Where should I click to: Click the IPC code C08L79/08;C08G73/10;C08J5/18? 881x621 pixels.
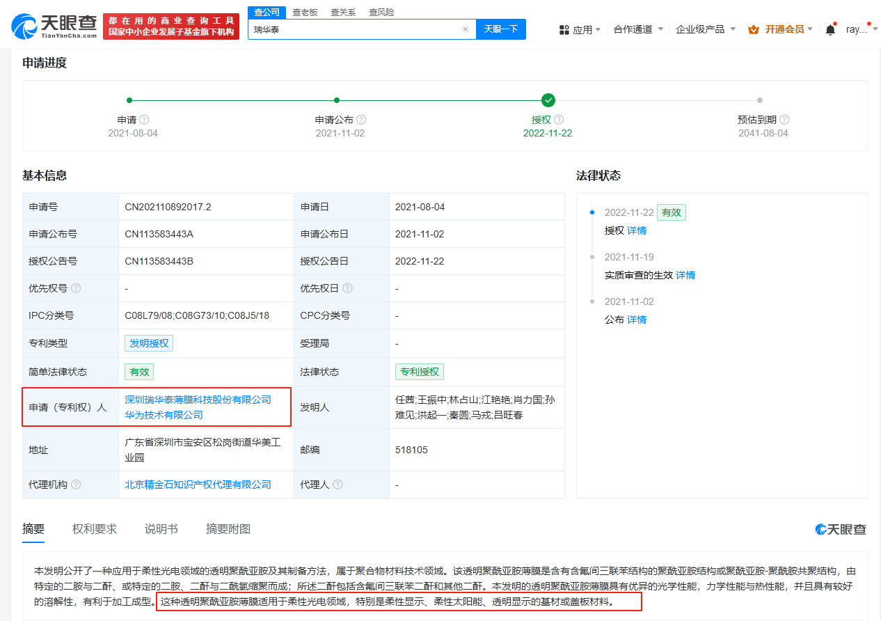click(197, 315)
